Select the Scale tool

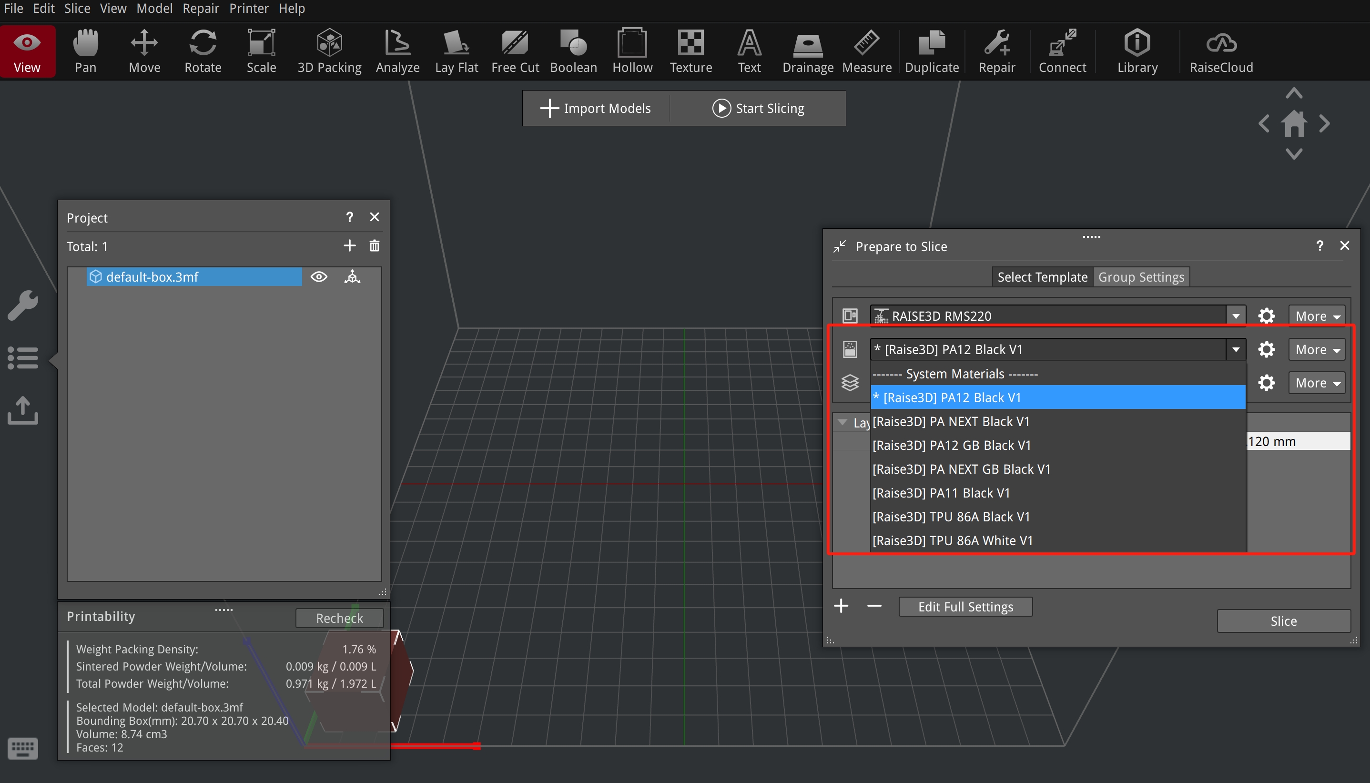click(261, 51)
